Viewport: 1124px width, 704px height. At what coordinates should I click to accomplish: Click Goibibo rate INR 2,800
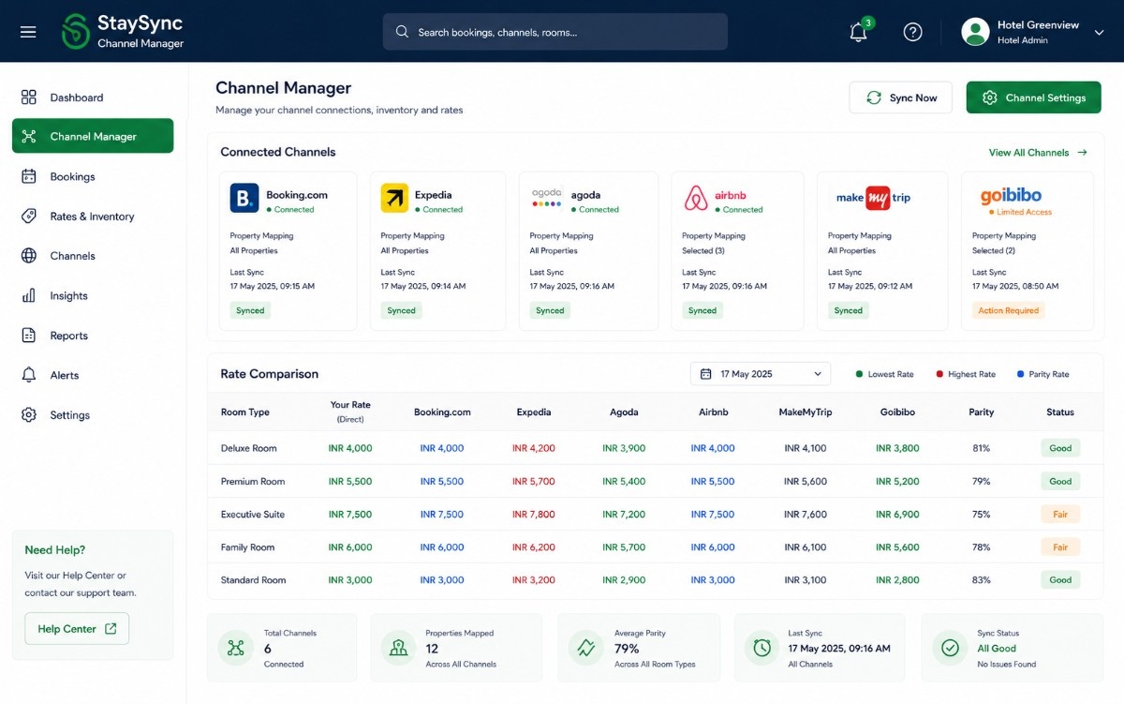point(897,580)
